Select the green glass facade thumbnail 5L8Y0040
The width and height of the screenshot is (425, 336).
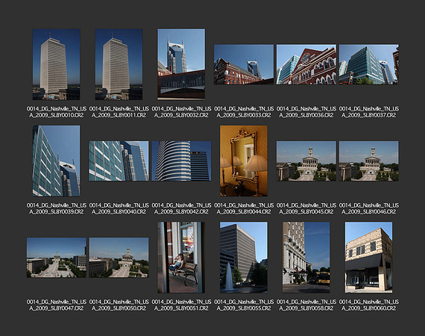(119, 161)
